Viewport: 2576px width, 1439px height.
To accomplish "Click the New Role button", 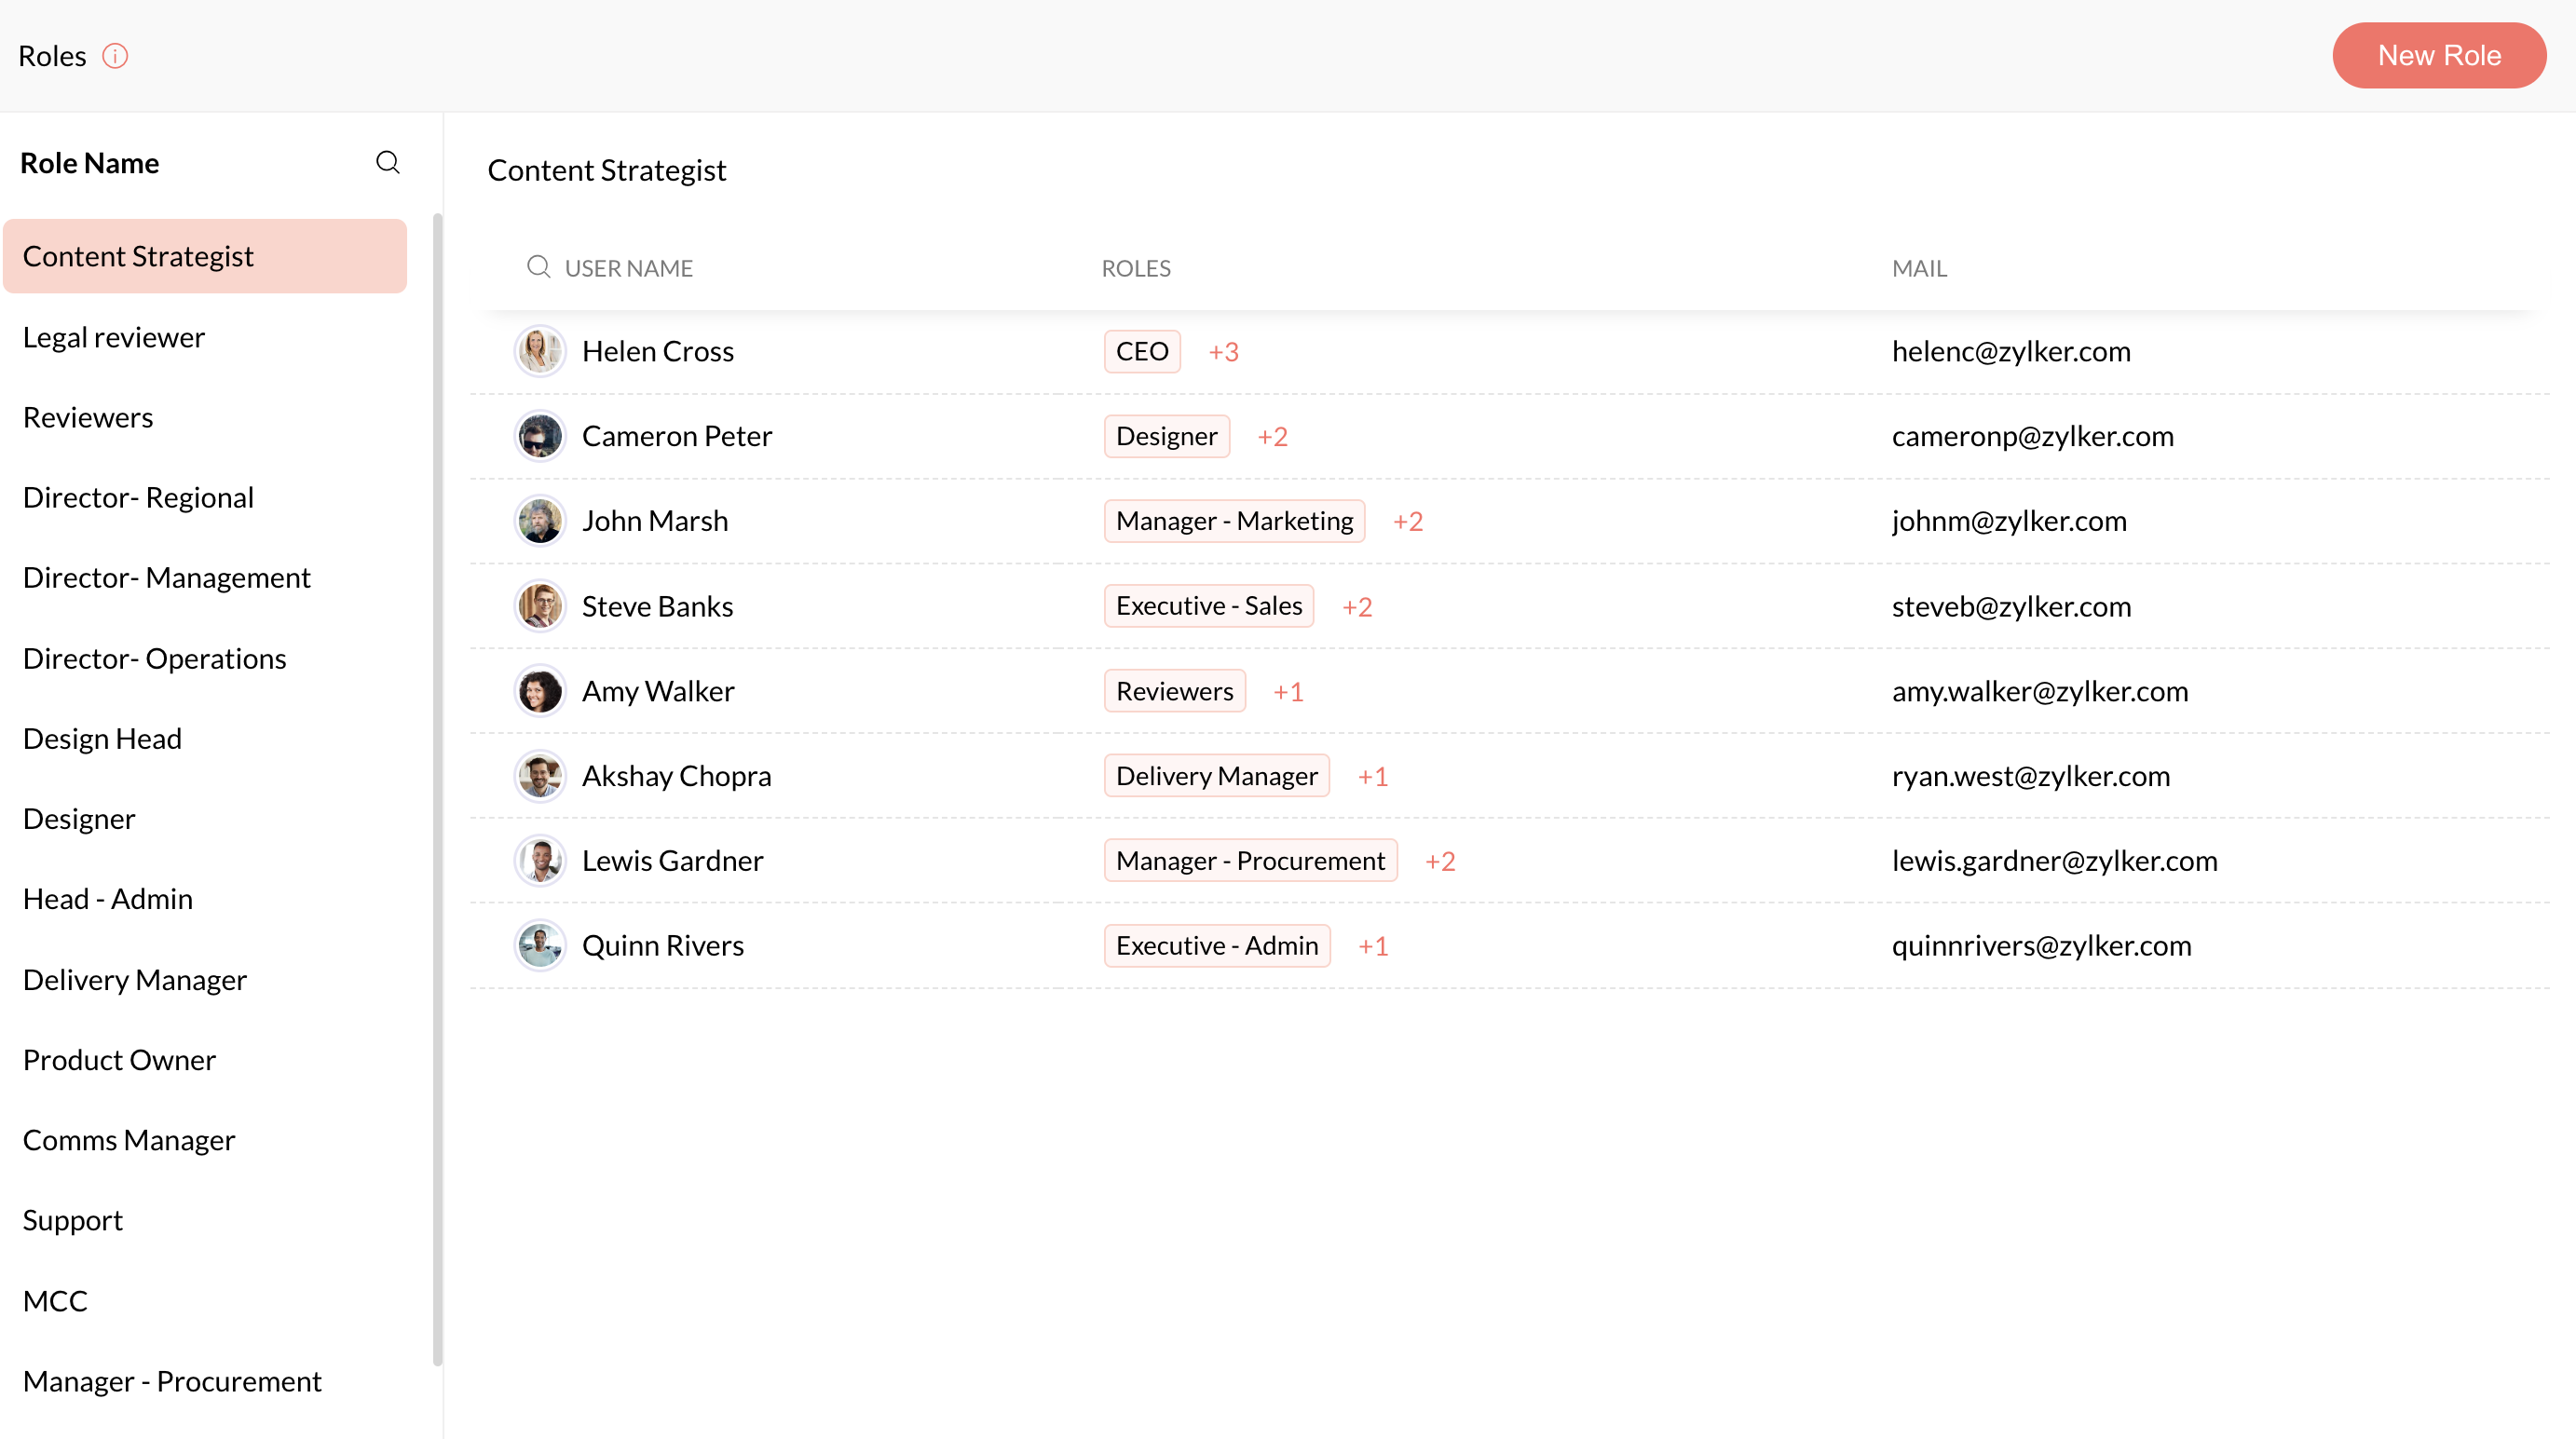I will coord(2438,55).
